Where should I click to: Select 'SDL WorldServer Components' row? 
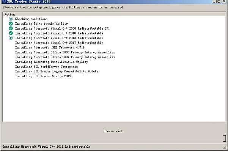click(x=46, y=67)
